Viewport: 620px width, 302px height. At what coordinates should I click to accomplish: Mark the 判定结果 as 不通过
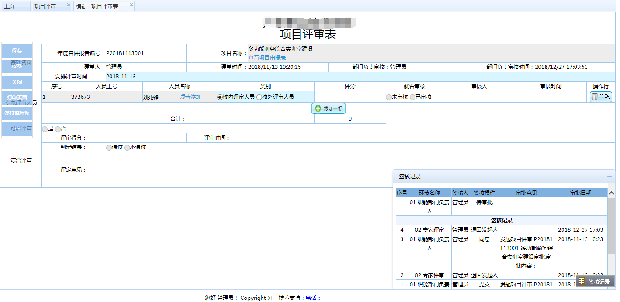click(x=127, y=148)
